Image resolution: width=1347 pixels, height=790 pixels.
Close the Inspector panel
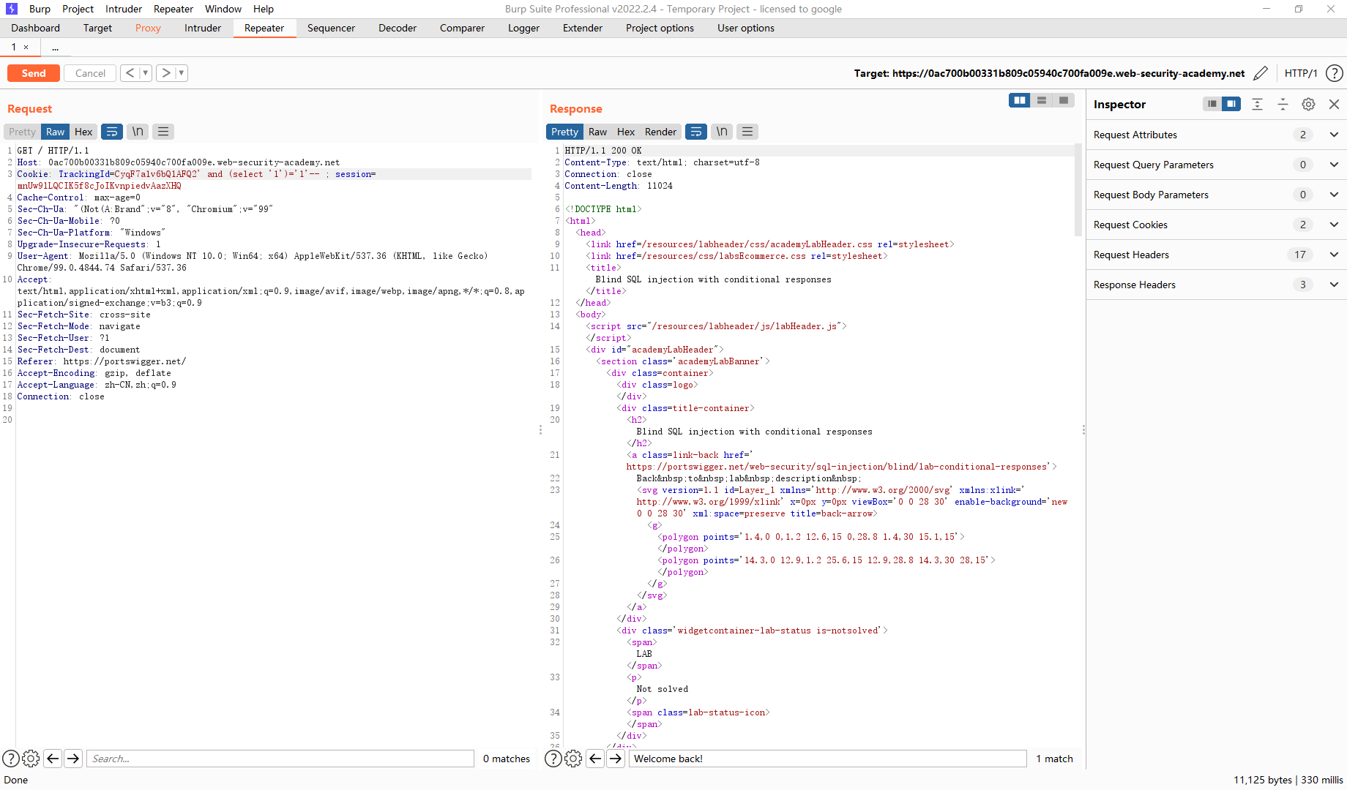[x=1334, y=104]
